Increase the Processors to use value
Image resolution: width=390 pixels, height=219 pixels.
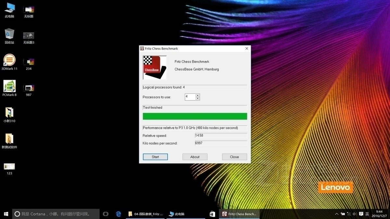(x=198, y=95)
